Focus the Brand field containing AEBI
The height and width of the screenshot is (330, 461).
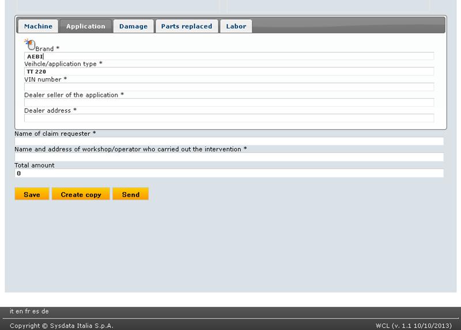(x=229, y=56)
